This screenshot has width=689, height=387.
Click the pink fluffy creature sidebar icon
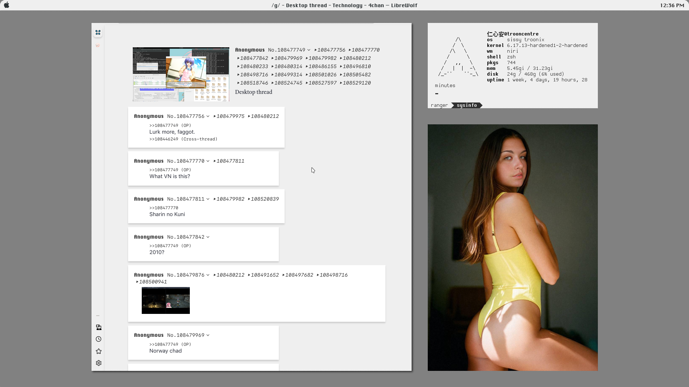click(x=98, y=46)
